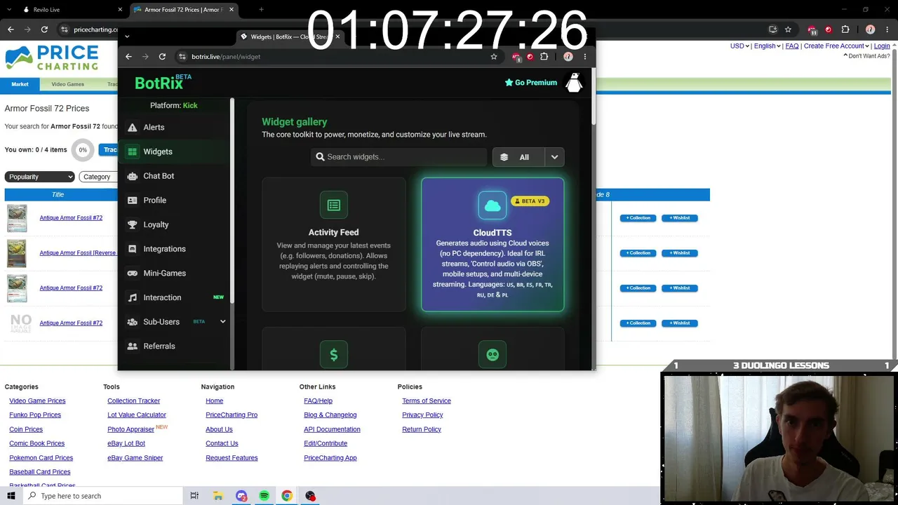The height and width of the screenshot is (505, 898).
Task: Reload the PriceCharting page
Action: (x=44, y=29)
